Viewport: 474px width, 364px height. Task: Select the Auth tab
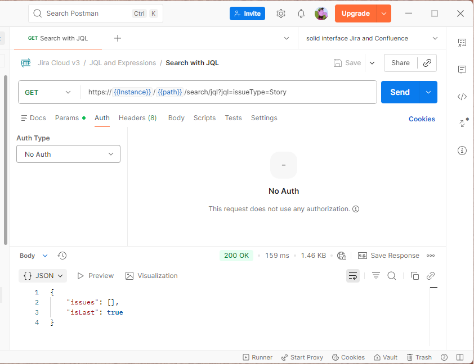pyautogui.click(x=102, y=118)
